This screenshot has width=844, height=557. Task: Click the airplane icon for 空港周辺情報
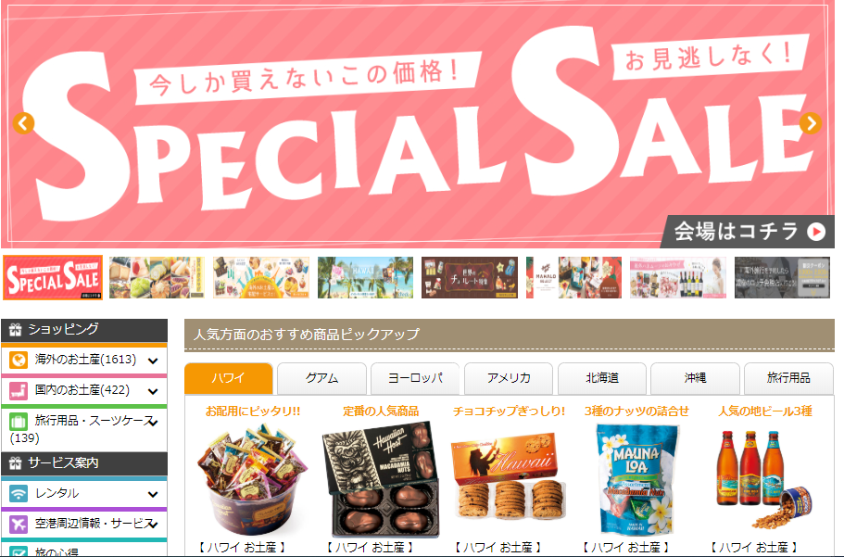19,524
